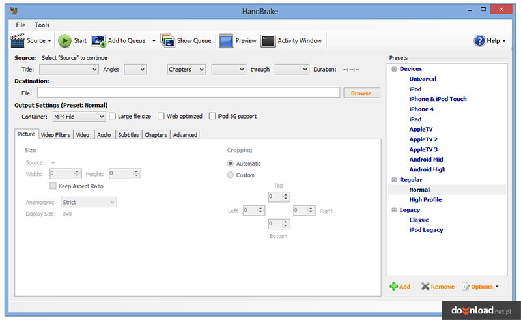Open the Add to Queue dropdown arrow
The height and width of the screenshot is (320, 521).
tap(154, 41)
